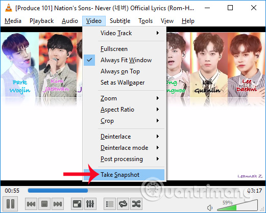This screenshot has width=266, height=213.
Task: Show the playlist icon
Action: click(x=110, y=204)
